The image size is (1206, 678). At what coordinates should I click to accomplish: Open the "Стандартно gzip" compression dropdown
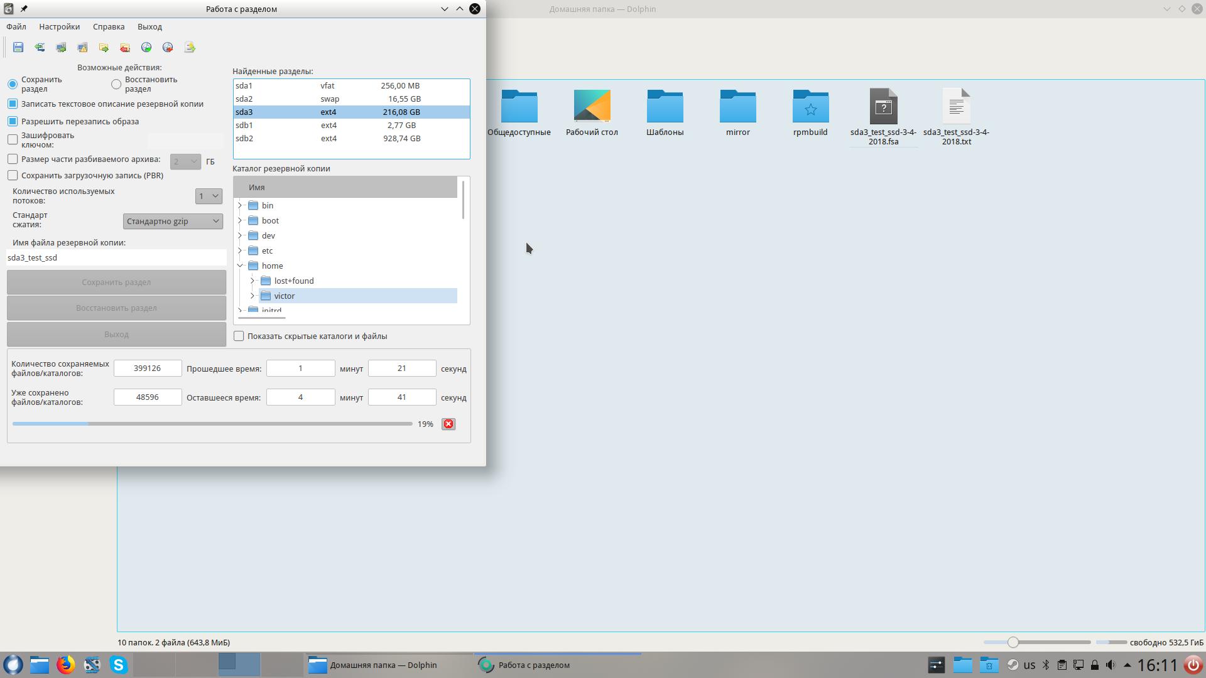173,221
